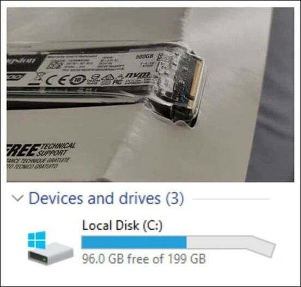Image resolution: width=301 pixels, height=287 pixels.
Task: Click the Local Disk (C:) label
Action: (x=122, y=225)
